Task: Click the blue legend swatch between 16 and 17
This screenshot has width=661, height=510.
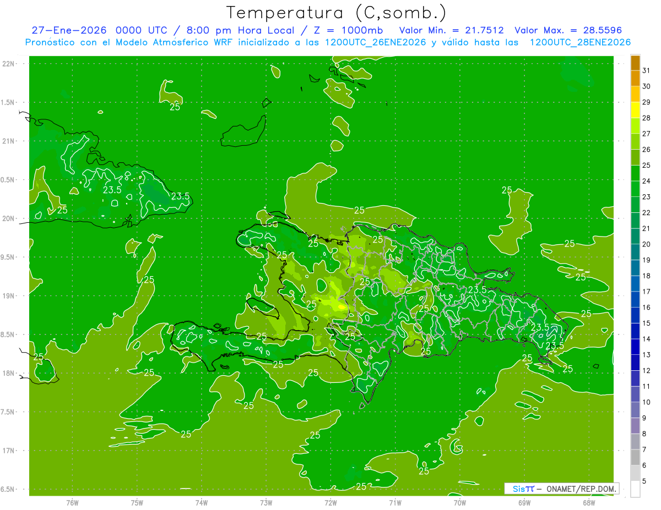Action: (635, 300)
